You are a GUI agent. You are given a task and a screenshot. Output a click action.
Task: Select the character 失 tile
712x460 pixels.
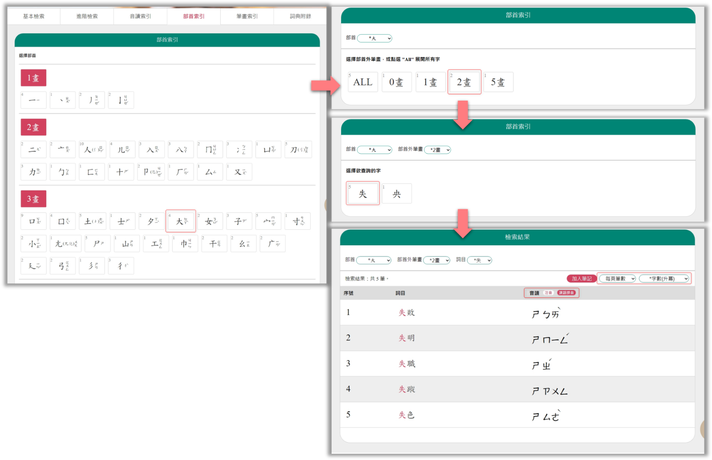(x=363, y=193)
